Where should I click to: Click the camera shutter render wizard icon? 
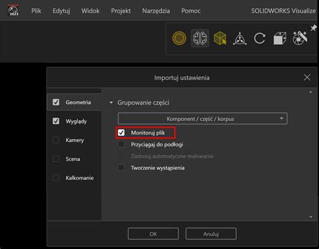click(x=300, y=38)
